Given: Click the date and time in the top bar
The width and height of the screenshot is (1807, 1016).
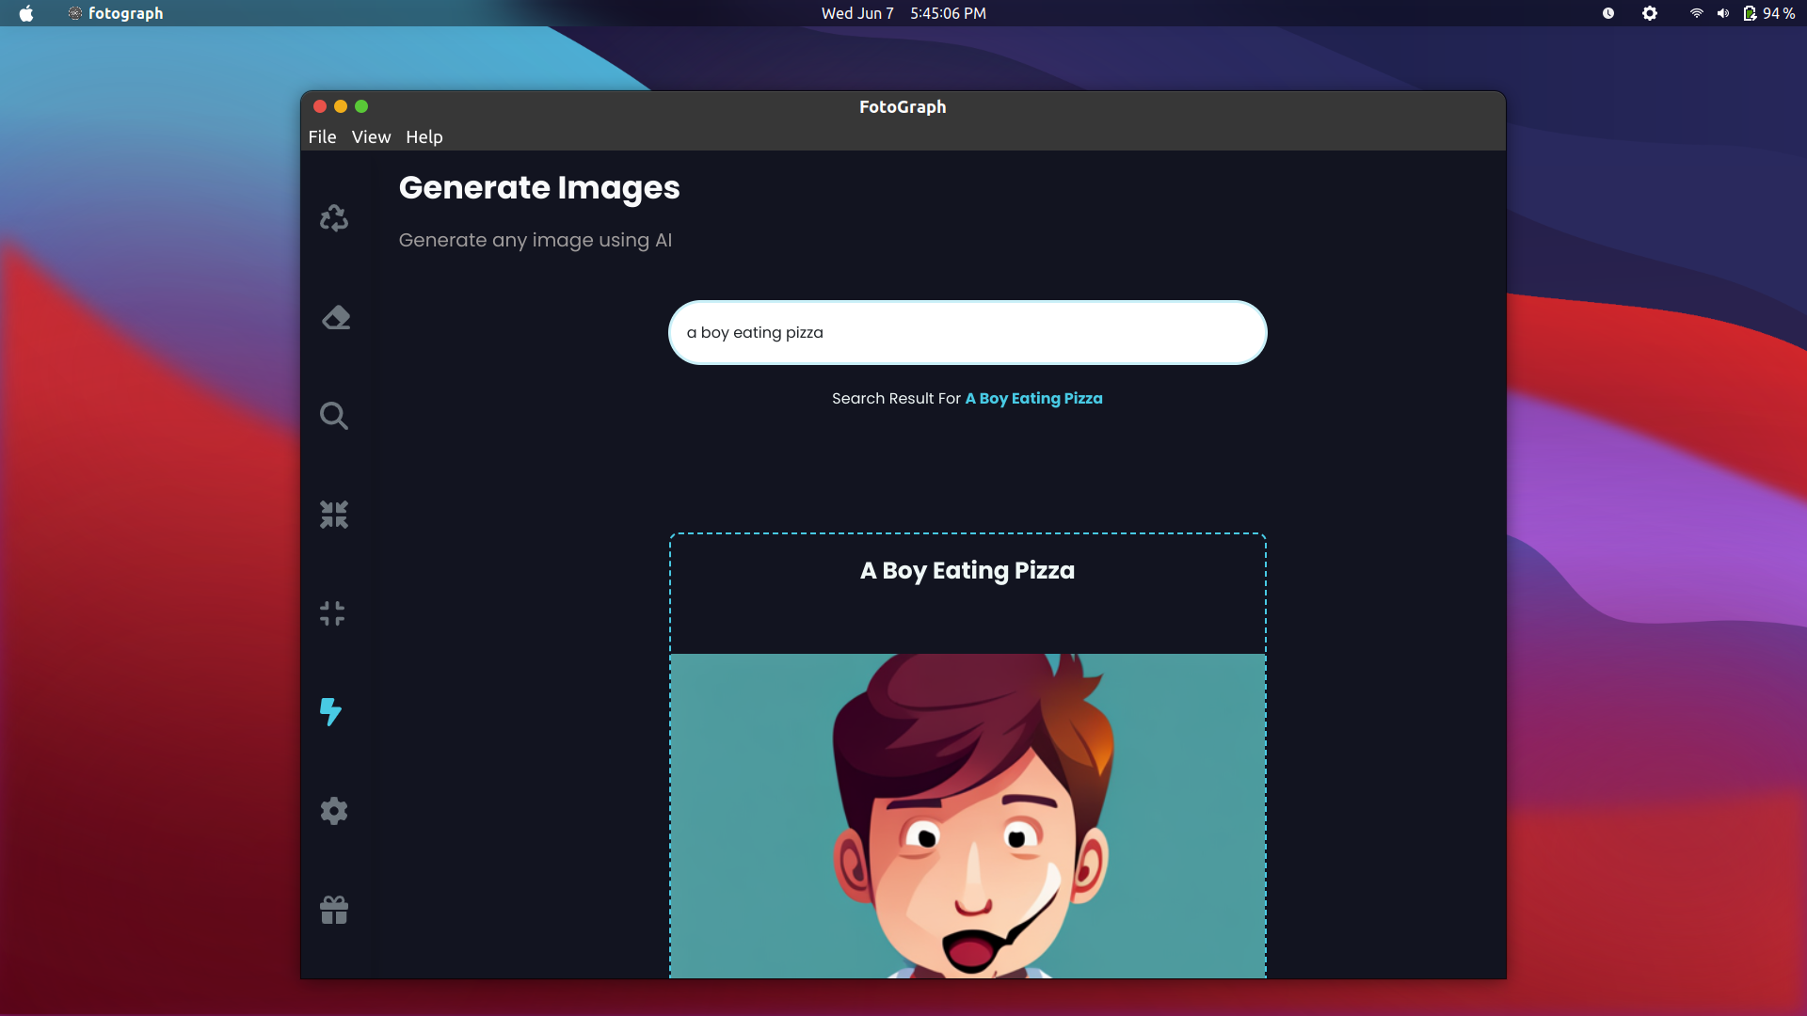Looking at the screenshot, I should [903, 13].
